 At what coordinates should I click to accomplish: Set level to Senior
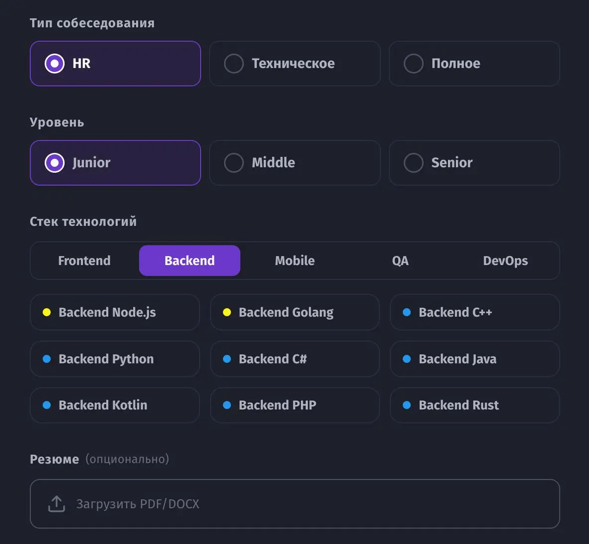(474, 163)
